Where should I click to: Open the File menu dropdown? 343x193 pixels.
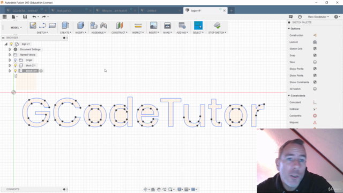(14, 17)
